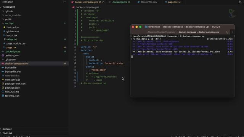This screenshot has width=244, height=137.
Task: Add a new terminal tab
Action: point(232,32)
